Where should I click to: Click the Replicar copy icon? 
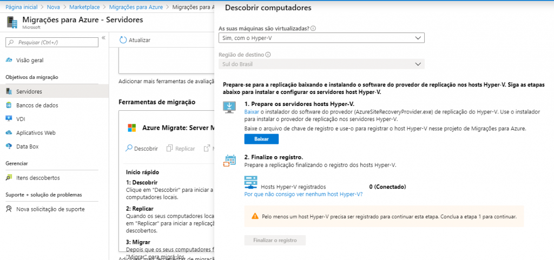point(170,148)
